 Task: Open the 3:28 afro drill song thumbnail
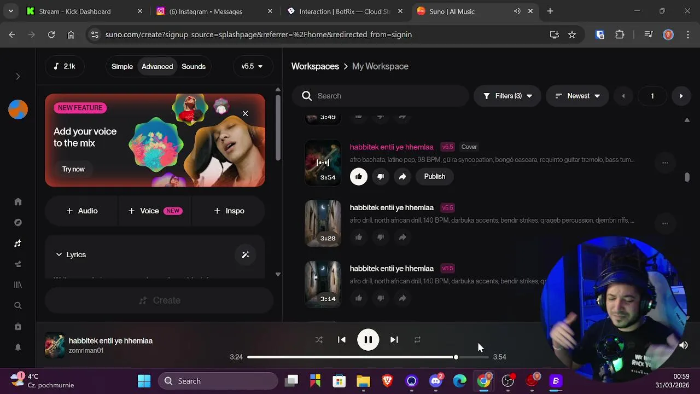coord(323,223)
